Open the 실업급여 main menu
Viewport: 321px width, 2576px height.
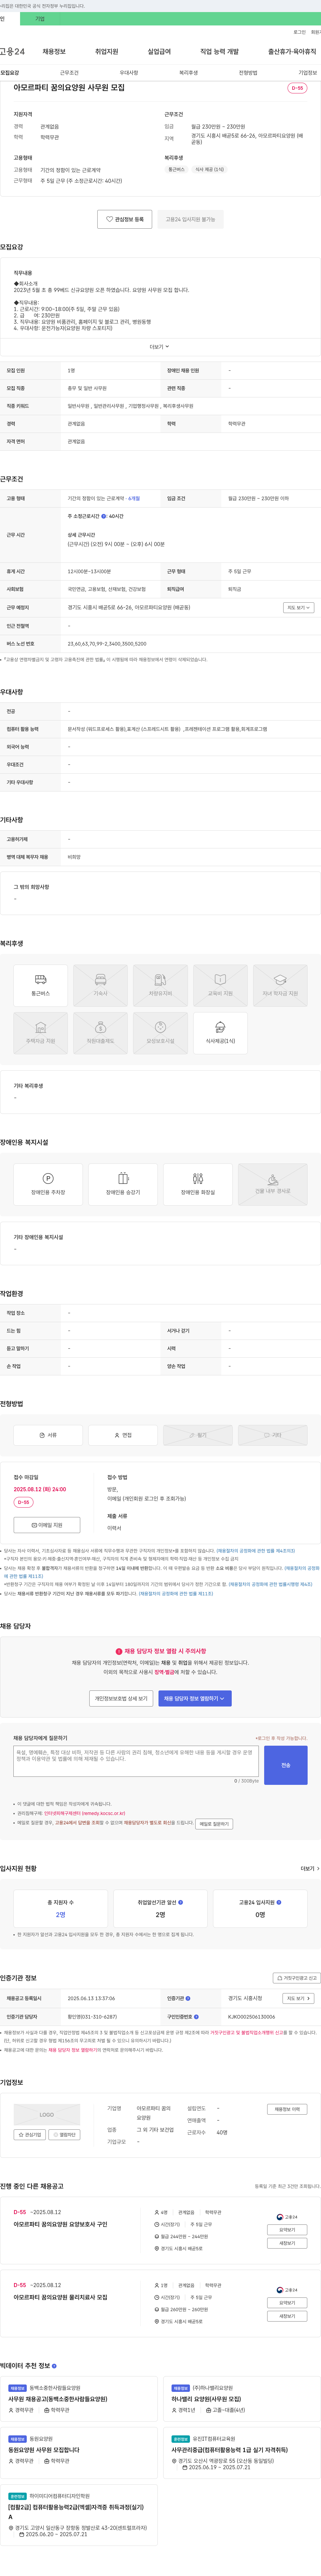coord(159,51)
